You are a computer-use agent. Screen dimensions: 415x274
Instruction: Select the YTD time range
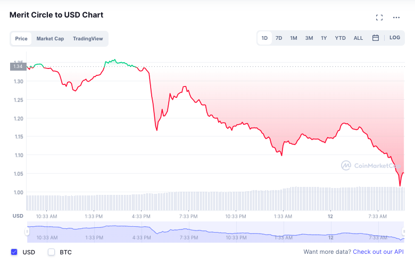pos(340,38)
